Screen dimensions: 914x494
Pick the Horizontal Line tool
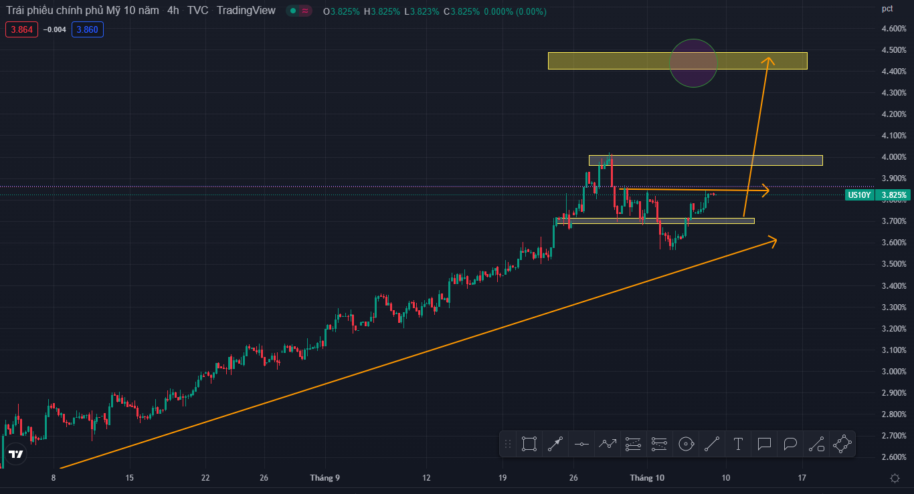tap(581, 444)
